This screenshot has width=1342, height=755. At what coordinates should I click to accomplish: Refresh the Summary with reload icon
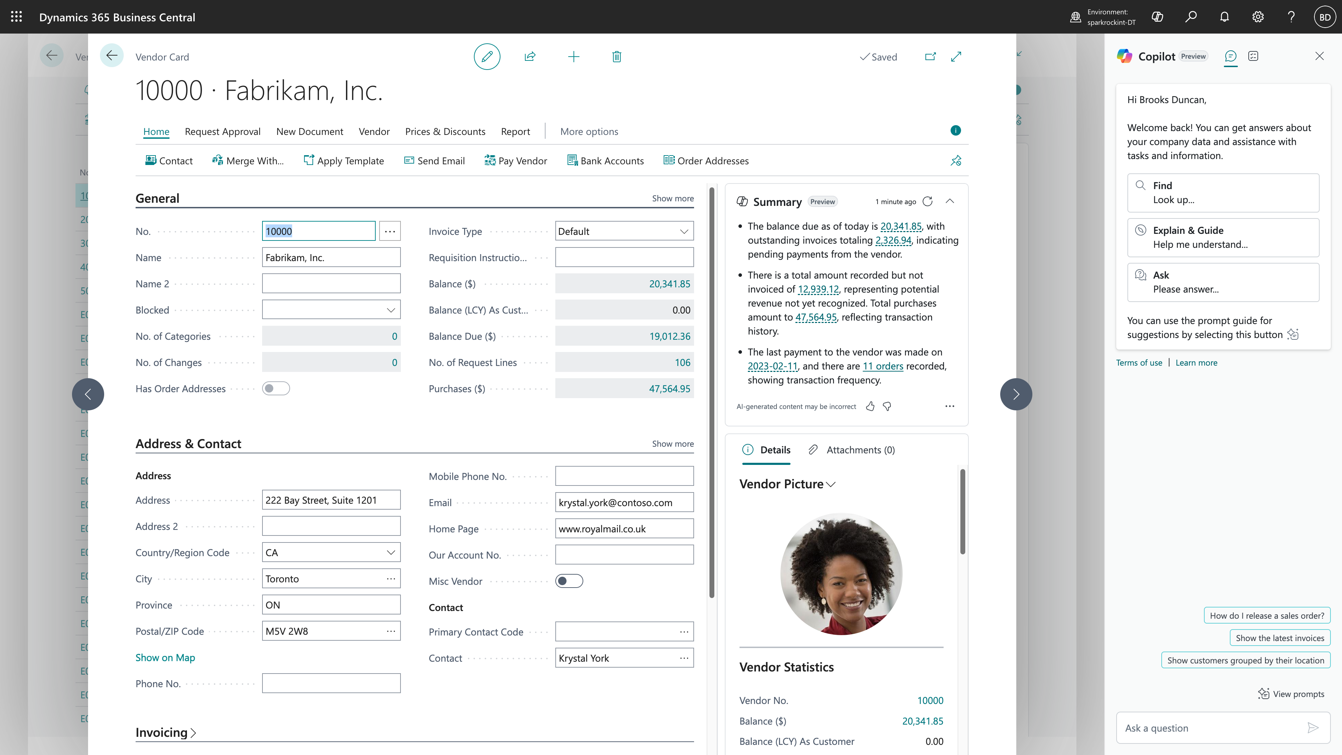[x=927, y=202]
